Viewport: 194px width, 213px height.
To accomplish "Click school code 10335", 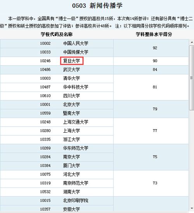I will click(x=45, y=139).
